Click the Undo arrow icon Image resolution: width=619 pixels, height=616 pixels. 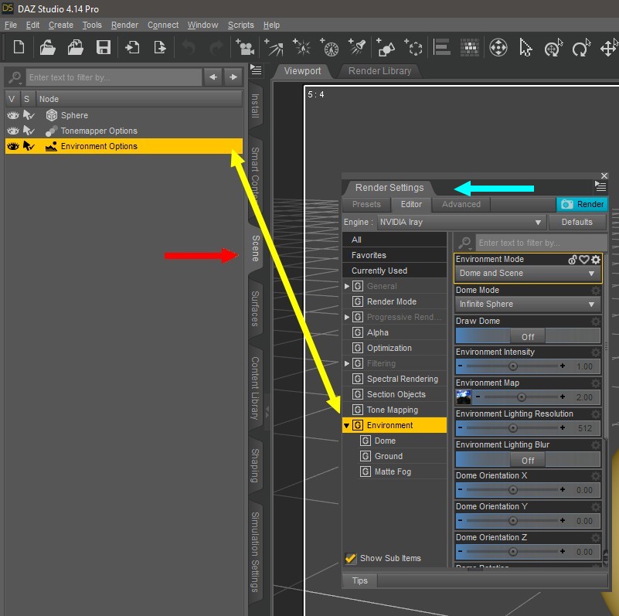(189, 48)
